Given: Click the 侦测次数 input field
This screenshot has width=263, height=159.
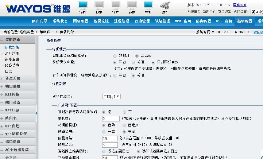Looking at the screenshot, I should point(110,145).
